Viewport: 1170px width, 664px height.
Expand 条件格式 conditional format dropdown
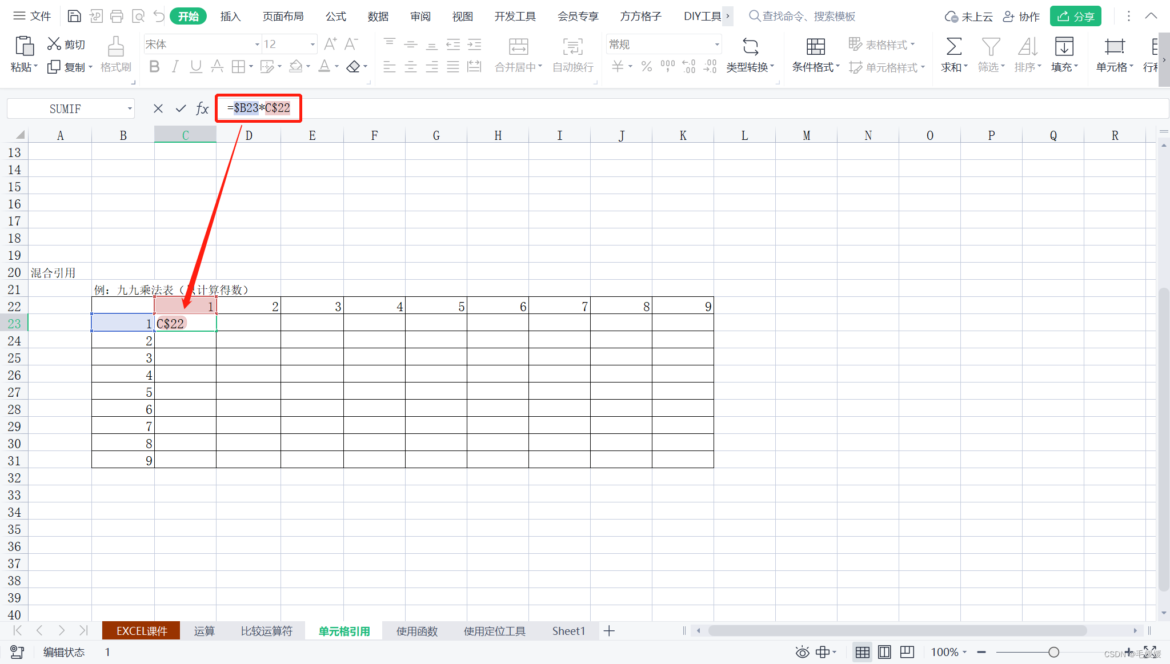coord(838,67)
